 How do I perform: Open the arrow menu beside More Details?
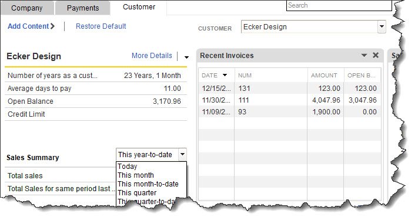186,57
